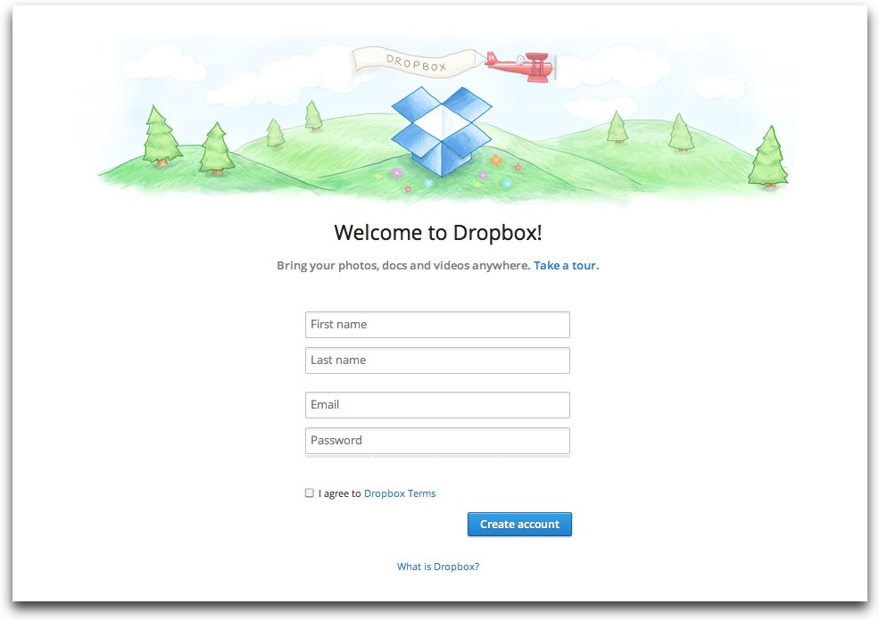
Task: Click the tall pine tree at far left
Action: pyautogui.click(x=161, y=136)
